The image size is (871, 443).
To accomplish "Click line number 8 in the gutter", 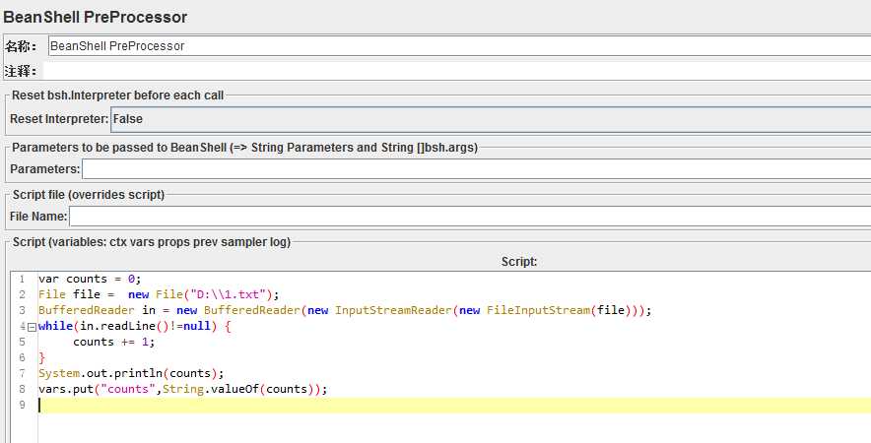I will (x=22, y=389).
